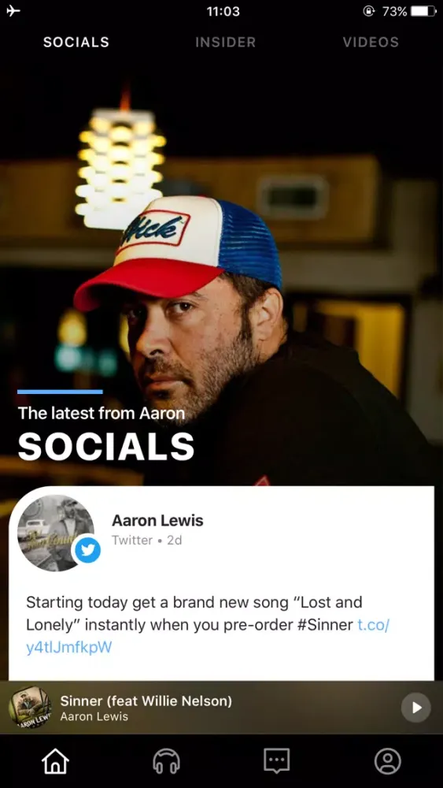Open the Home tab icon
Screen dimensions: 443x788
[55, 761]
